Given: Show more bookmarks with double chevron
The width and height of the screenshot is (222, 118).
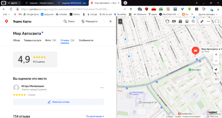Looking at the screenshot, I should pos(192,14).
